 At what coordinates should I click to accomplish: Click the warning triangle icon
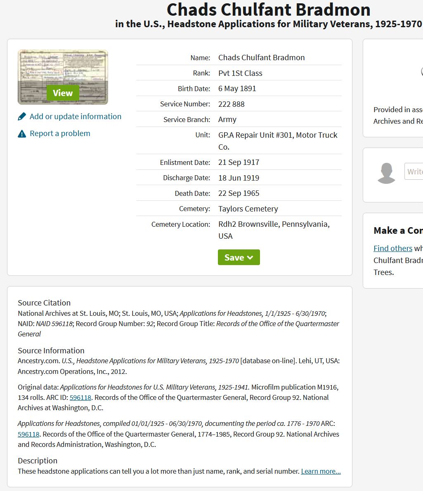[22, 134]
